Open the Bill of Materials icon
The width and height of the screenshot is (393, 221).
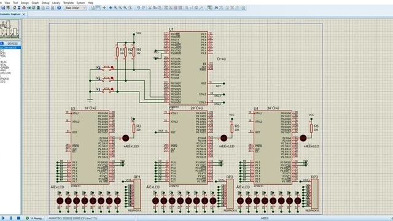43,8
